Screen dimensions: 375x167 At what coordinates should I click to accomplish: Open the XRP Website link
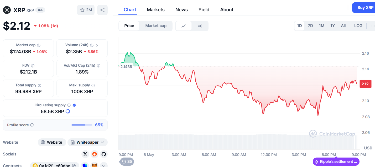click(52, 142)
